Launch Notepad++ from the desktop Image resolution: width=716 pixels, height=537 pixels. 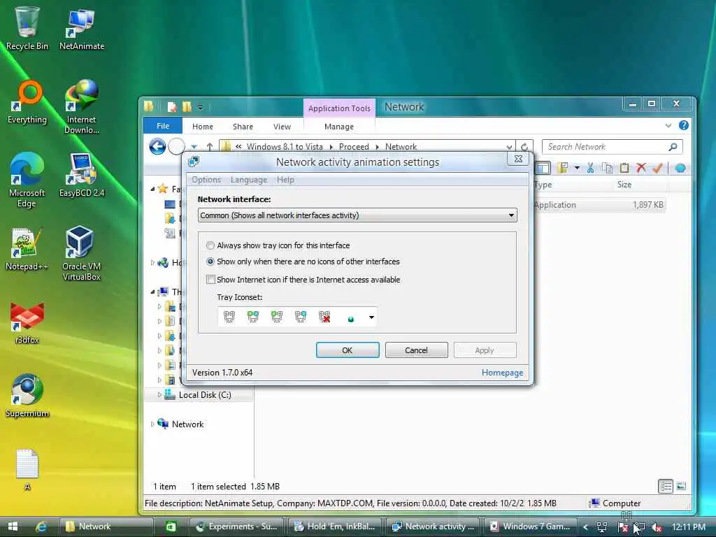point(27,248)
